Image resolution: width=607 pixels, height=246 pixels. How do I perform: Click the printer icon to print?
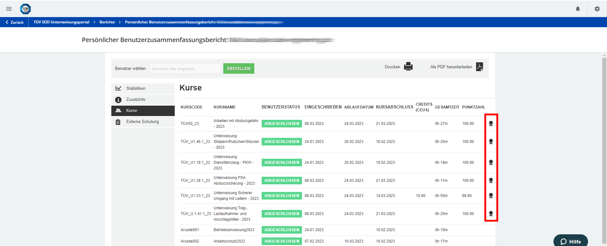pyautogui.click(x=408, y=66)
